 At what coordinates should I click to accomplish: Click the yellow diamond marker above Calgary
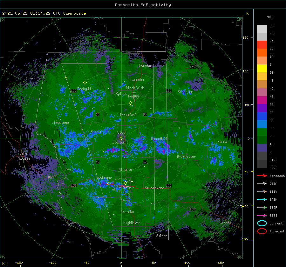coord(126,183)
